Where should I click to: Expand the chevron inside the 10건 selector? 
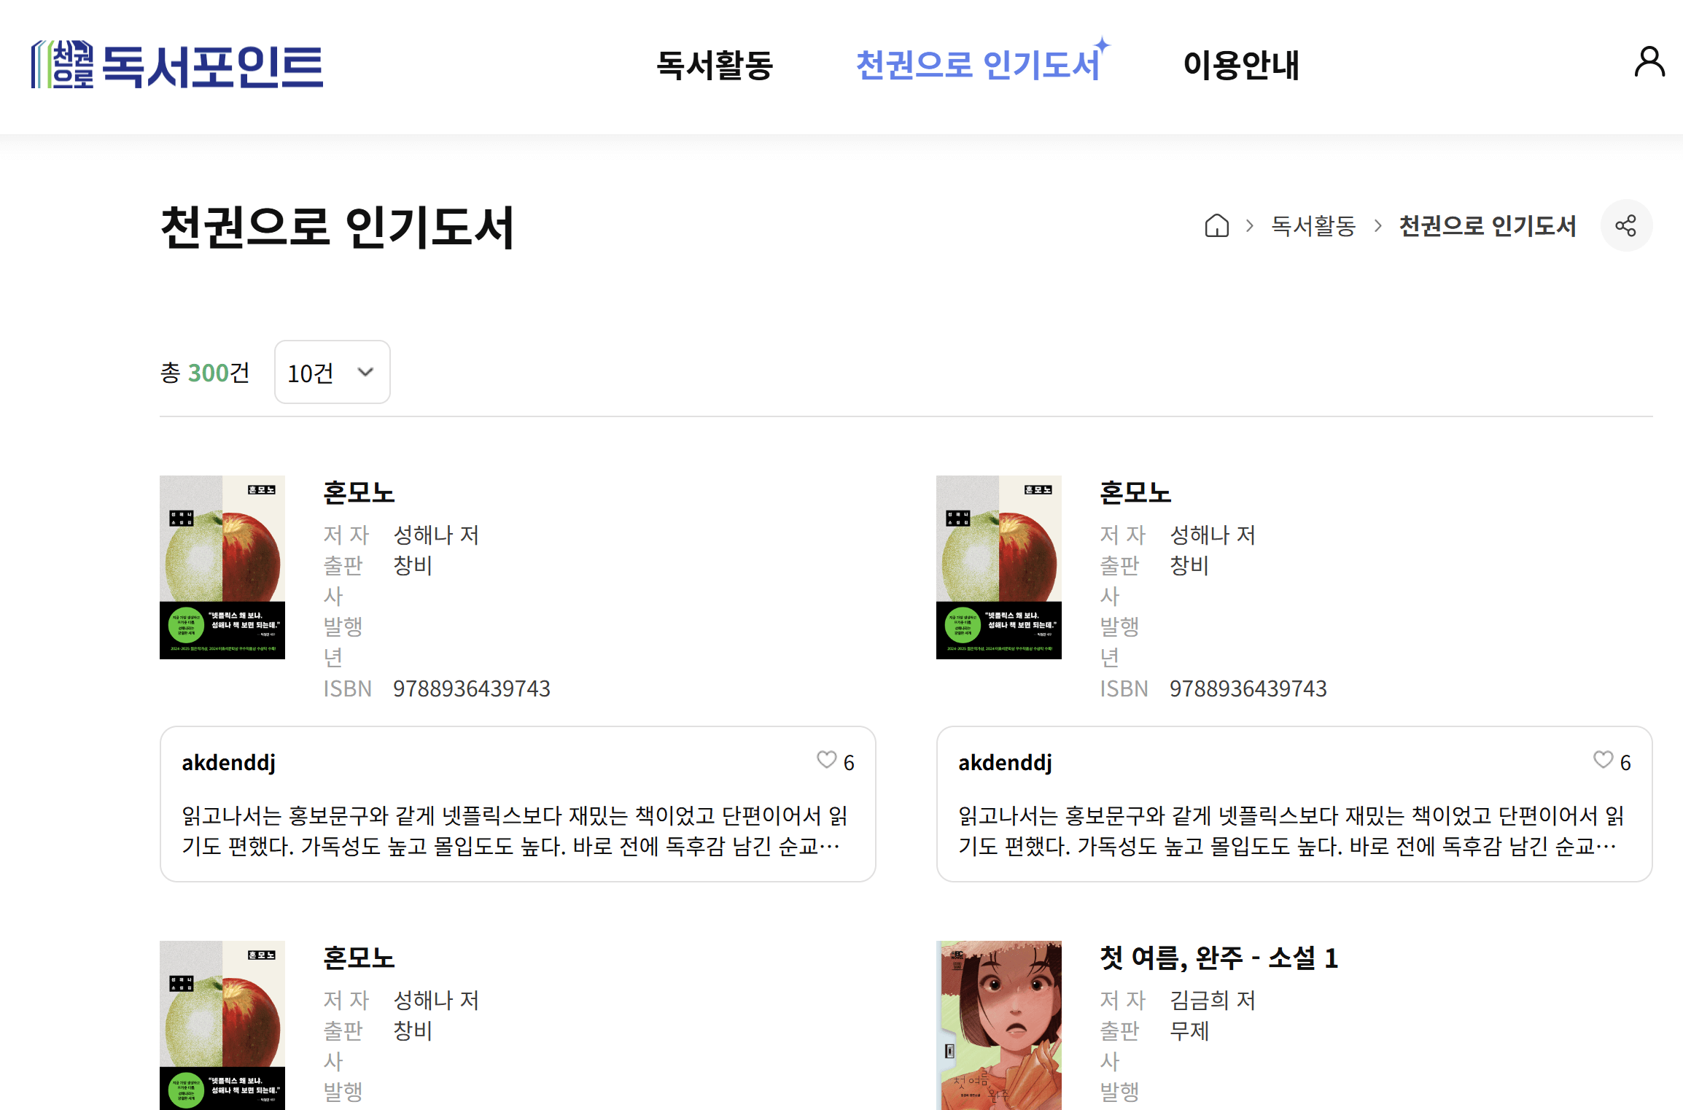365,373
